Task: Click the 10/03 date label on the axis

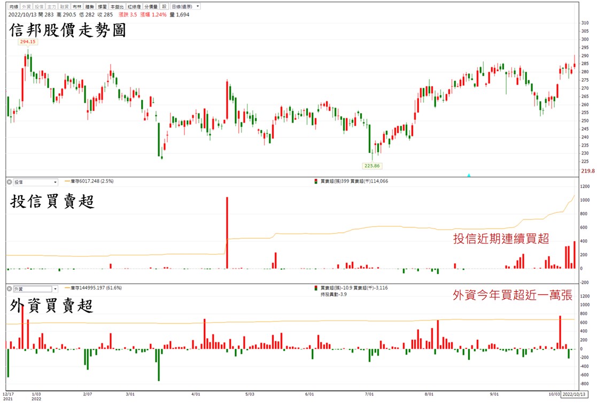Action: pyautogui.click(x=554, y=394)
